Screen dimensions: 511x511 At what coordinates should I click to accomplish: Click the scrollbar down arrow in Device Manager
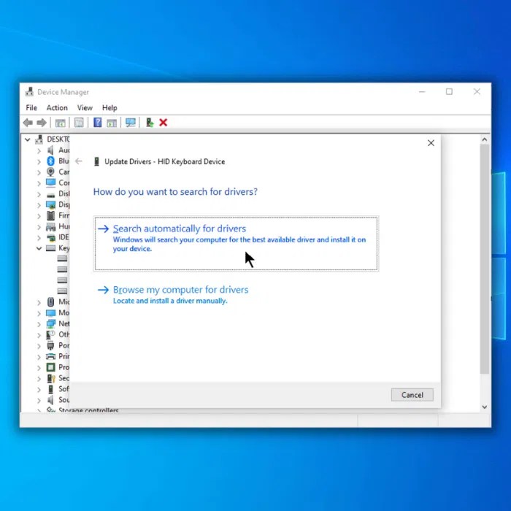click(x=484, y=407)
